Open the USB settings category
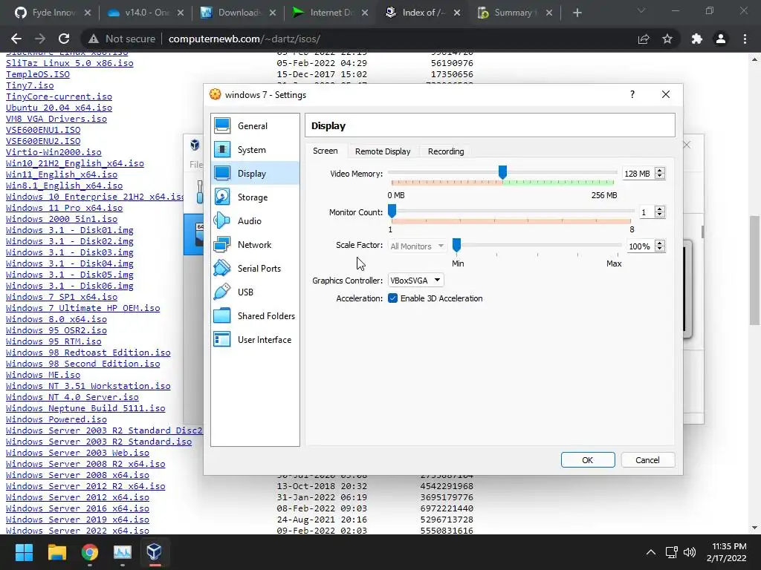 tap(255, 292)
